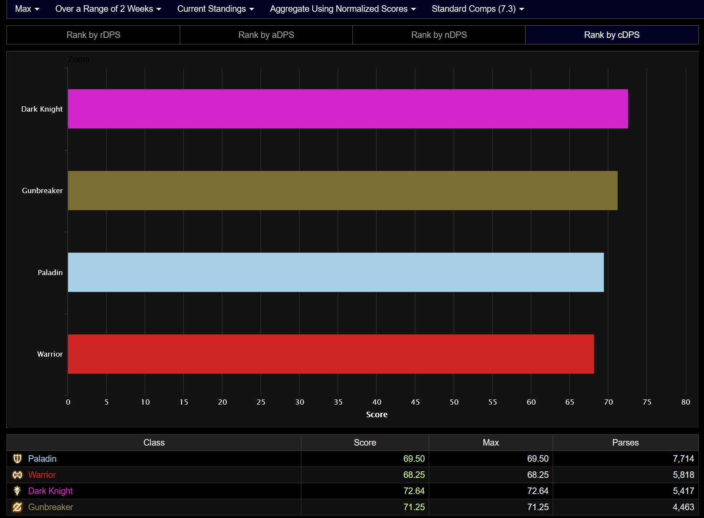Click the red Warrior bar
The image size is (704, 518).
[x=331, y=354]
